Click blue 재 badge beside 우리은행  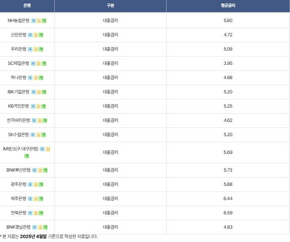(x=30, y=49)
